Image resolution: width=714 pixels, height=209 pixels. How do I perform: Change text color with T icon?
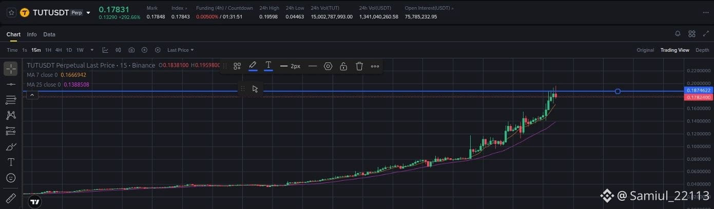pyautogui.click(x=268, y=66)
